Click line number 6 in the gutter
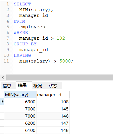The height and width of the screenshot is (135, 113). 8,33
